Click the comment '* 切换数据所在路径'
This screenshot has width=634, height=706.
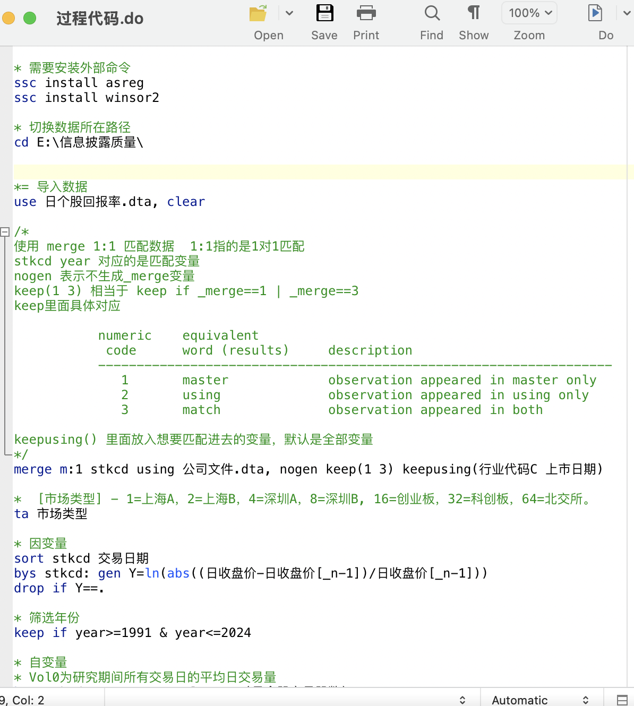click(x=72, y=127)
